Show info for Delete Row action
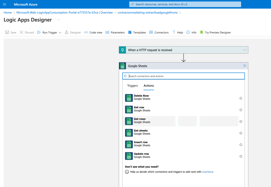This screenshot has height=187, width=271. point(241,98)
